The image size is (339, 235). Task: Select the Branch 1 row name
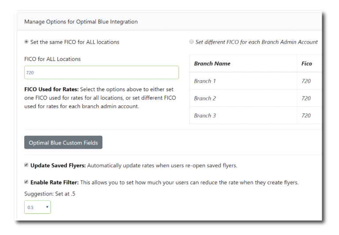(205, 81)
